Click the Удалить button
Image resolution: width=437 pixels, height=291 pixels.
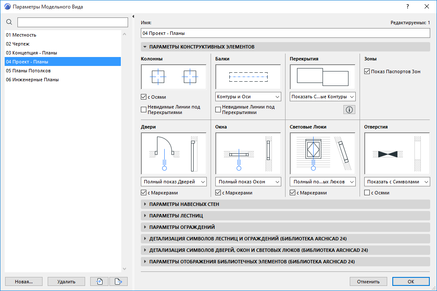pos(66,281)
